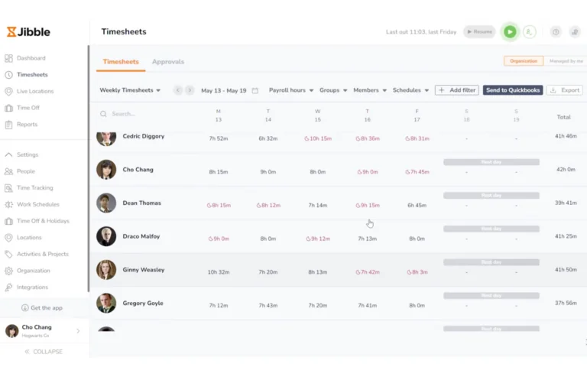Open the help question mark icon
The width and height of the screenshot is (587, 367).
[556, 32]
